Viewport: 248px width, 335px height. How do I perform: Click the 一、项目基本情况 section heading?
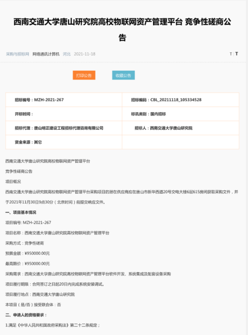tap(21, 212)
